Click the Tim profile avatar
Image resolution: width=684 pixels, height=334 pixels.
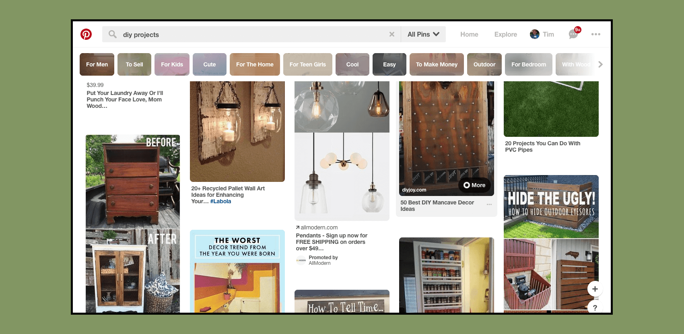535,34
